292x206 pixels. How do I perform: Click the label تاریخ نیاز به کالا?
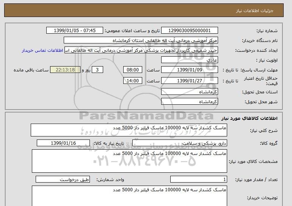pos(109,143)
